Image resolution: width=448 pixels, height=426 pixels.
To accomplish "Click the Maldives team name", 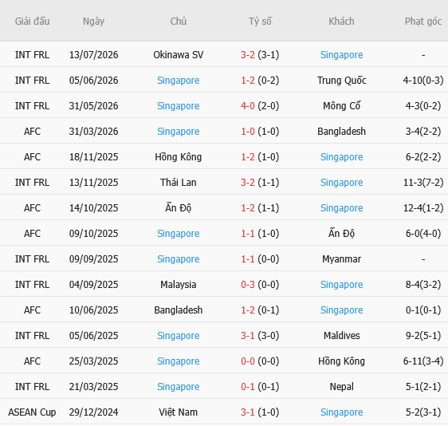I will [x=341, y=335].
